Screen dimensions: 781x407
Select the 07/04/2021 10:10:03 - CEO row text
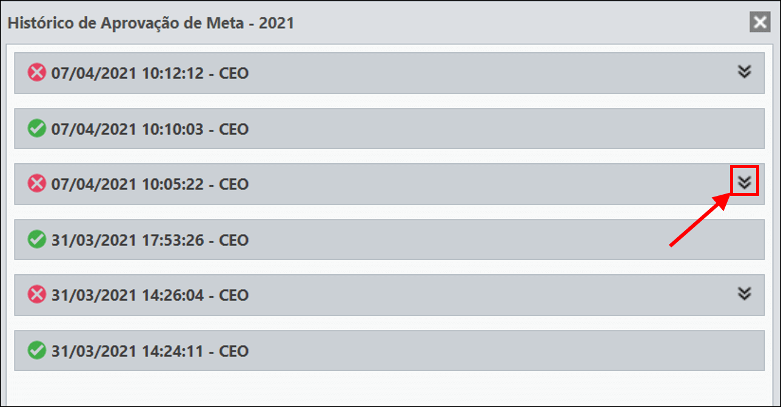(x=150, y=129)
